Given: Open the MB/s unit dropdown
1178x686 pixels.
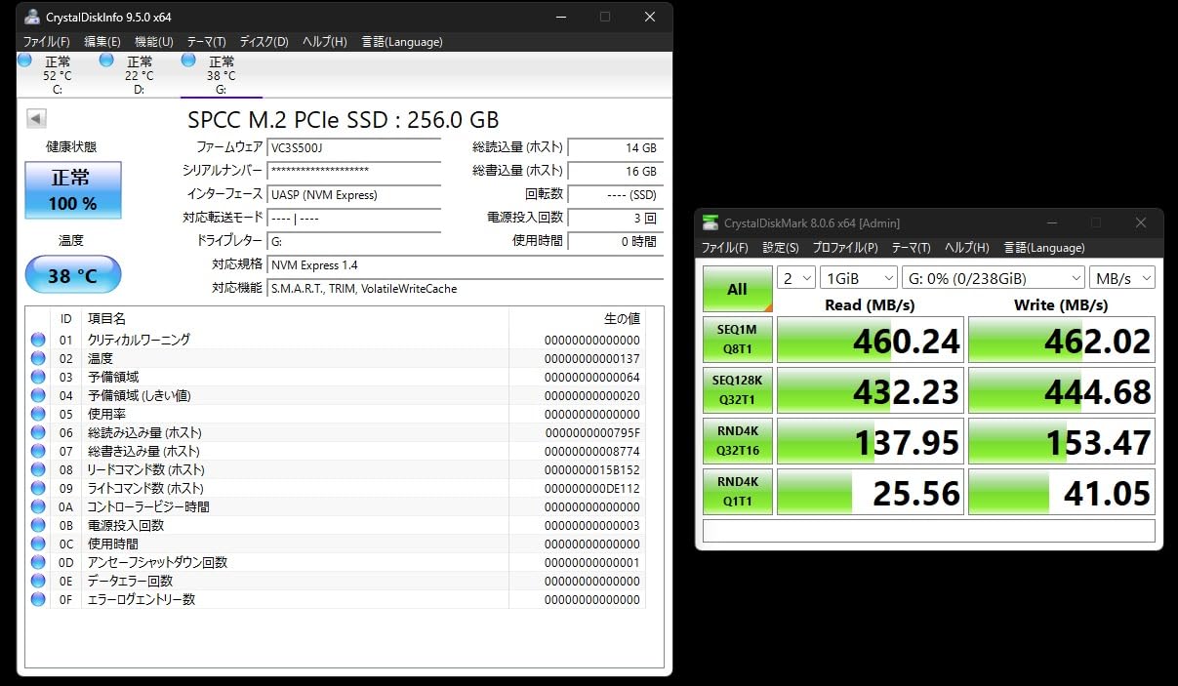Looking at the screenshot, I should (x=1122, y=278).
